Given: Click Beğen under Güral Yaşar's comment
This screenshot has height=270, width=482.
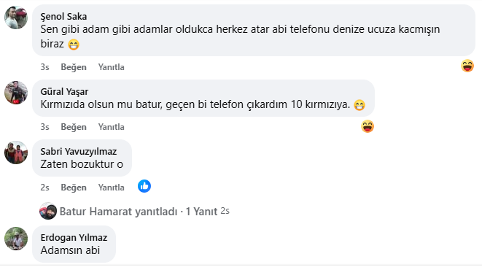Looking at the screenshot, I should coord(74,127).
